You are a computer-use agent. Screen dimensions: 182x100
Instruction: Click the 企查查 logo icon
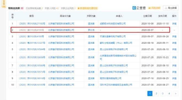point(134,8)
